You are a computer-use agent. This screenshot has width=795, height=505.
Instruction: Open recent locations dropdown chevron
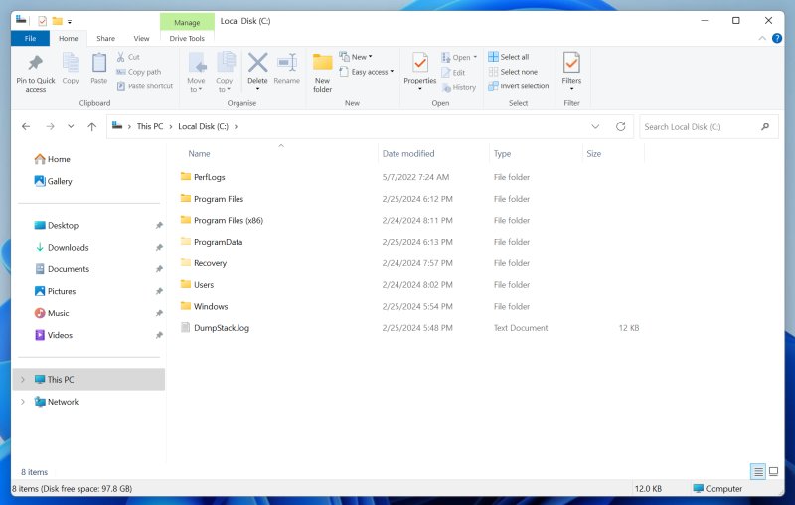[71, 127]
